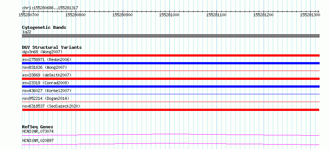Click ruler tick label 155280800
This screenshot has width=330, height=149.
coord(76,15)
